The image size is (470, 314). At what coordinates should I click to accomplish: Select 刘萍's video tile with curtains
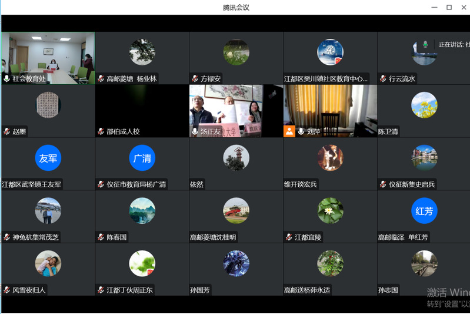[x=330, y=106]
